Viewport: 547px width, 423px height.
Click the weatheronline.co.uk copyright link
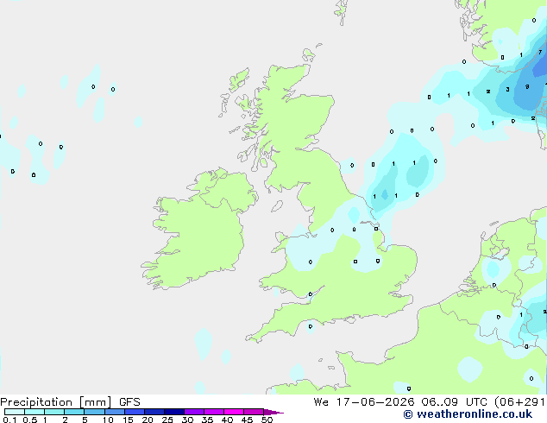tap(468, 414)
